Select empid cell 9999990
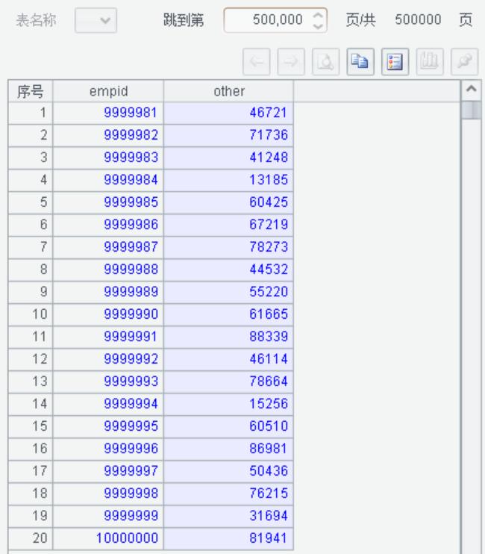485x554 pixels. (108, 314)
